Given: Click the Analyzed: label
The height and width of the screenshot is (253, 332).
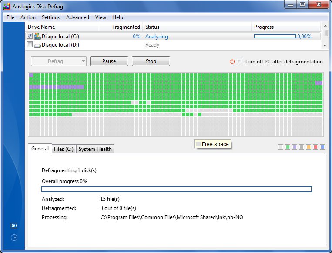Looking at the screenshot, I should click(x=53, y=199).
